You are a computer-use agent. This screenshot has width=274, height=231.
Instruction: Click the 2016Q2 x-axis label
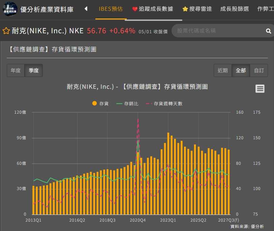[77, 220]
